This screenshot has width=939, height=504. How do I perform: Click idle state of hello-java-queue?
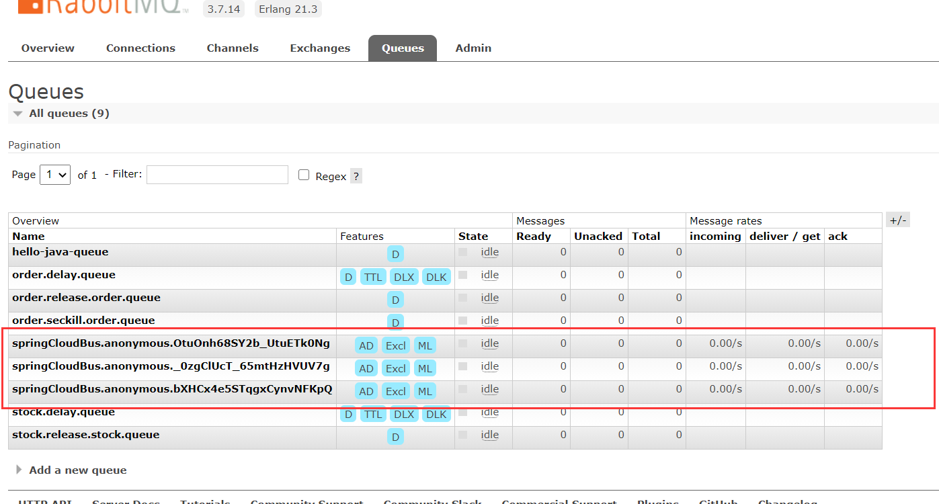(489, 252)
